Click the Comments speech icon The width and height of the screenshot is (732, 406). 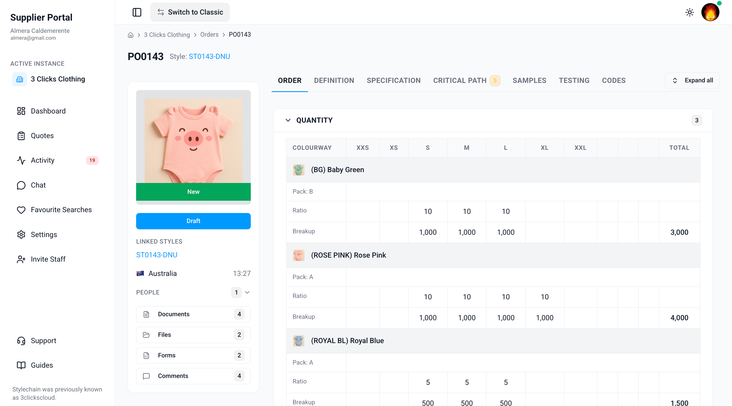146,376
